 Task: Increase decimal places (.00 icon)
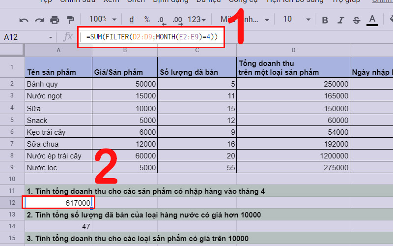click(x=177, y=20)
